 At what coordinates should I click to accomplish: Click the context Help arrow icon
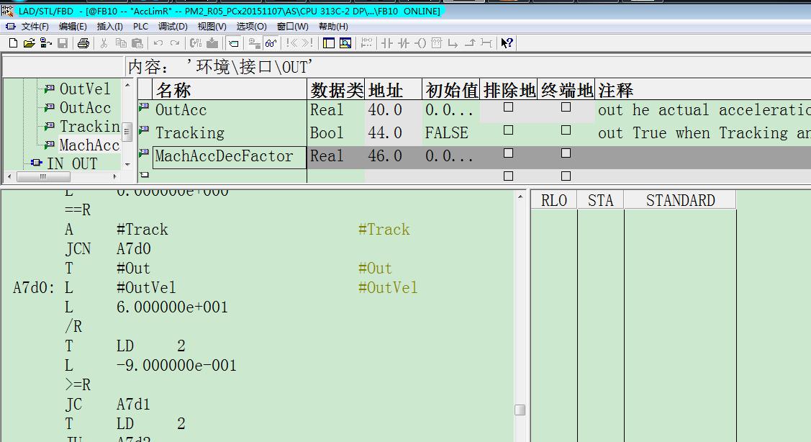507,43
